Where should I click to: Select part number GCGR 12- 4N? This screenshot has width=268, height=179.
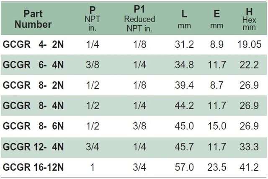(x=33, y=147)
